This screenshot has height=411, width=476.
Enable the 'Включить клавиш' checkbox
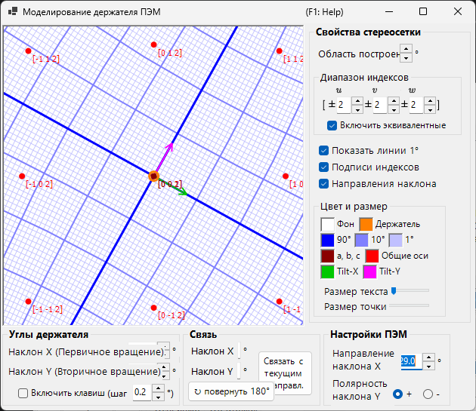pos(23,394)
